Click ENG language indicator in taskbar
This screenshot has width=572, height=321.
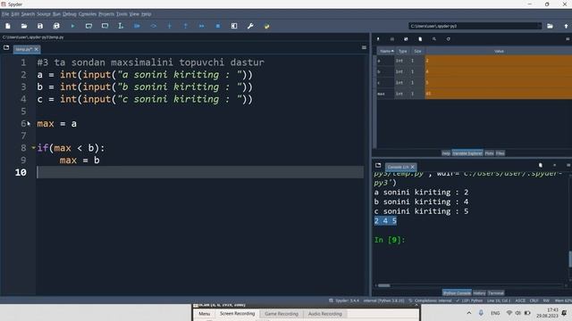(x=495, y=313)
